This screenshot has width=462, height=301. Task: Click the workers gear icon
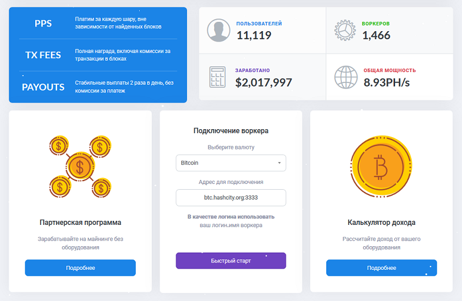345,30
